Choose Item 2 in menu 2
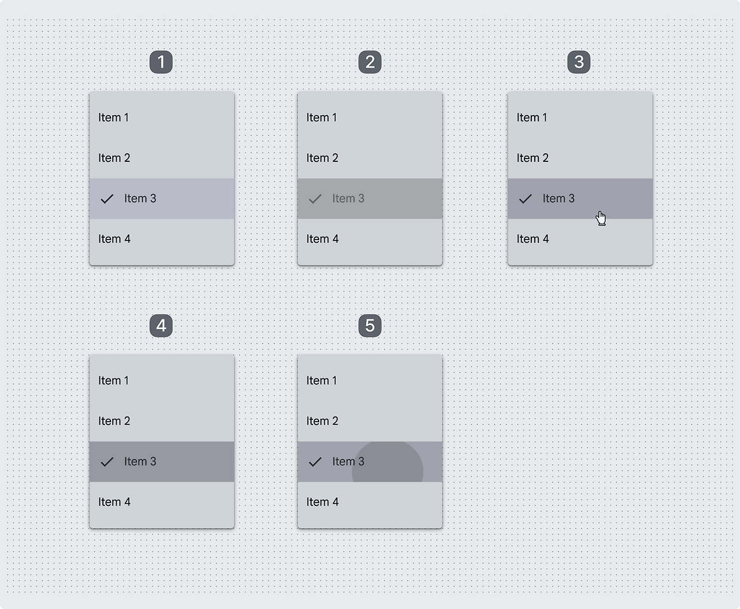This screenshot has height=609, width=740. 370,158
